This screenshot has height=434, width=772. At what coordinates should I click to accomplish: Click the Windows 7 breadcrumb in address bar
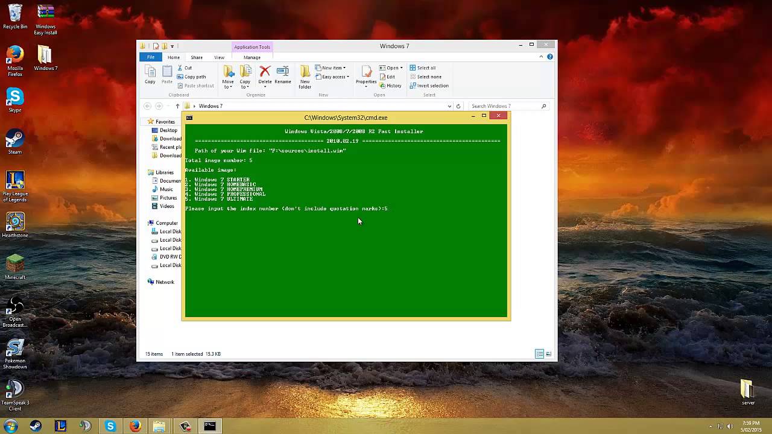[210, 106]
